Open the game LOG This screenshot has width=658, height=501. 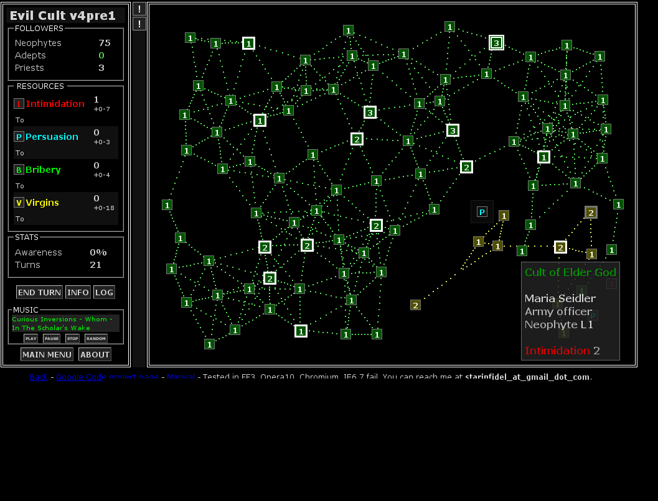click(x=104, y=292)
